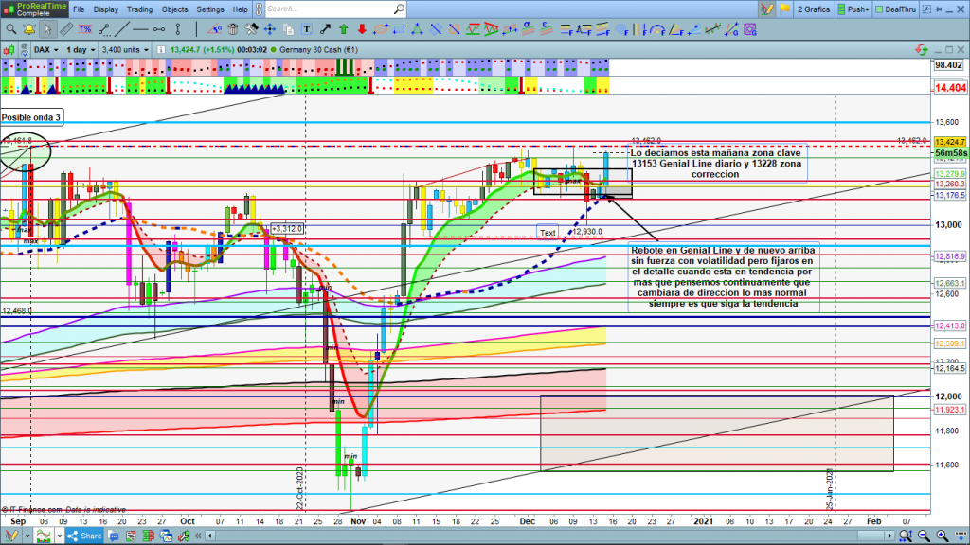The image size is (970, 545).
Task: Open the 3,400 units dropdown
Action: tap(124, 49)
